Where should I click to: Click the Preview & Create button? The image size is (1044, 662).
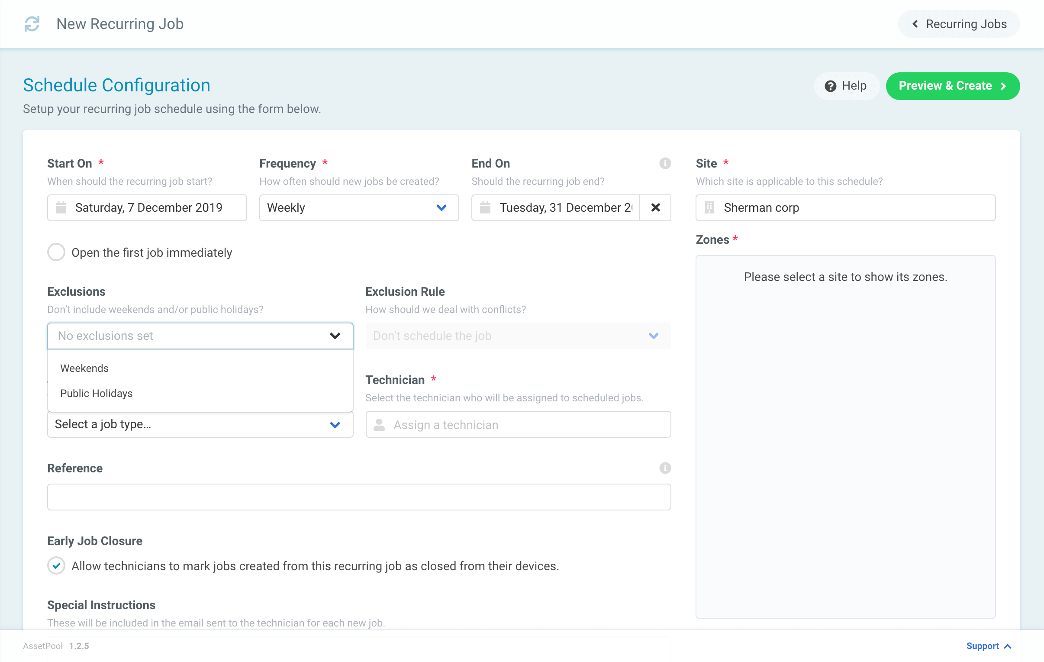(x=953, y=86)
